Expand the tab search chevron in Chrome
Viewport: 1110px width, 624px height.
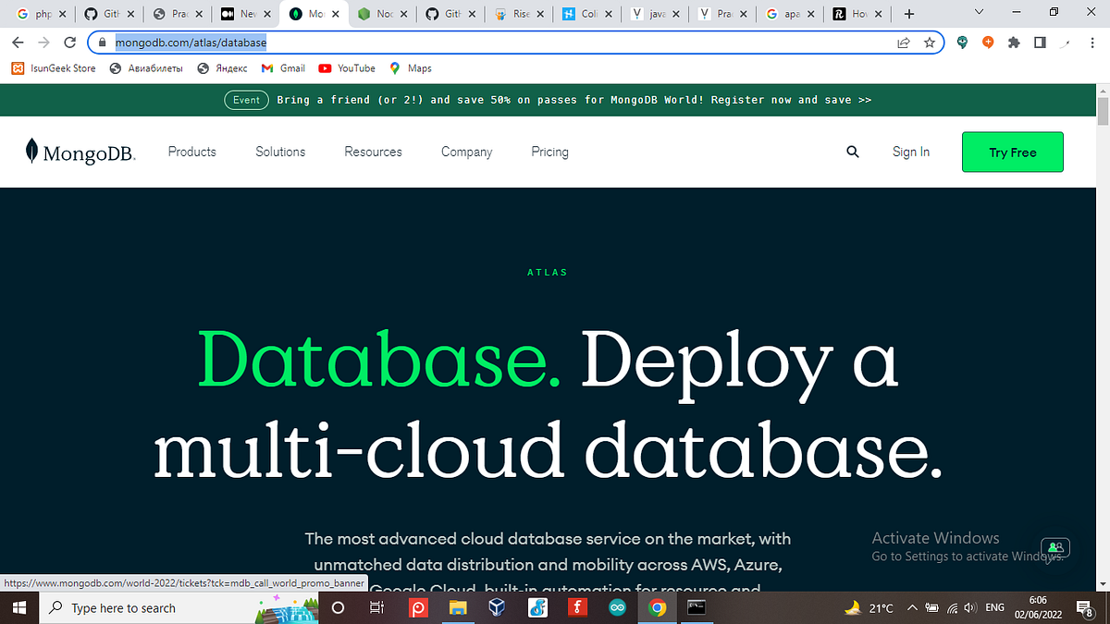(978, 11)
